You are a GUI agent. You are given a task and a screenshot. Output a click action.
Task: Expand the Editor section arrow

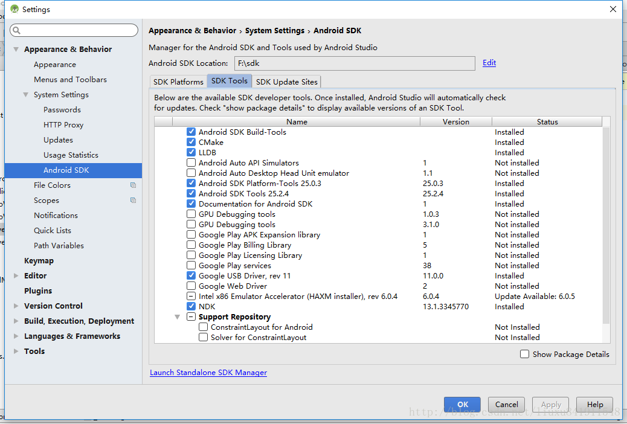click(x=16, y=275)
